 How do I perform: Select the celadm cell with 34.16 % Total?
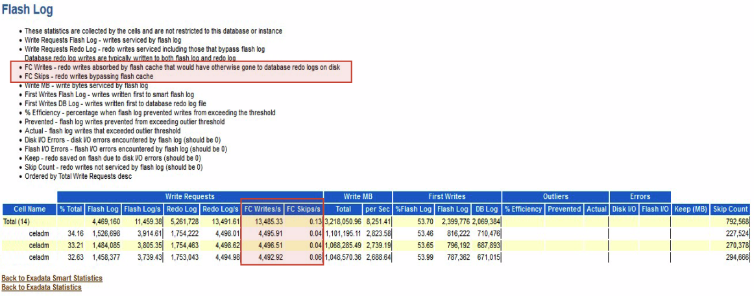[40, 234]
